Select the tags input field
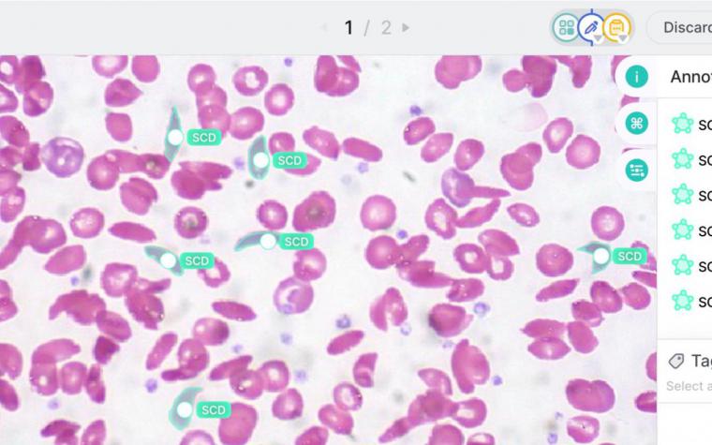712x445 pixels. coord(689,386)
